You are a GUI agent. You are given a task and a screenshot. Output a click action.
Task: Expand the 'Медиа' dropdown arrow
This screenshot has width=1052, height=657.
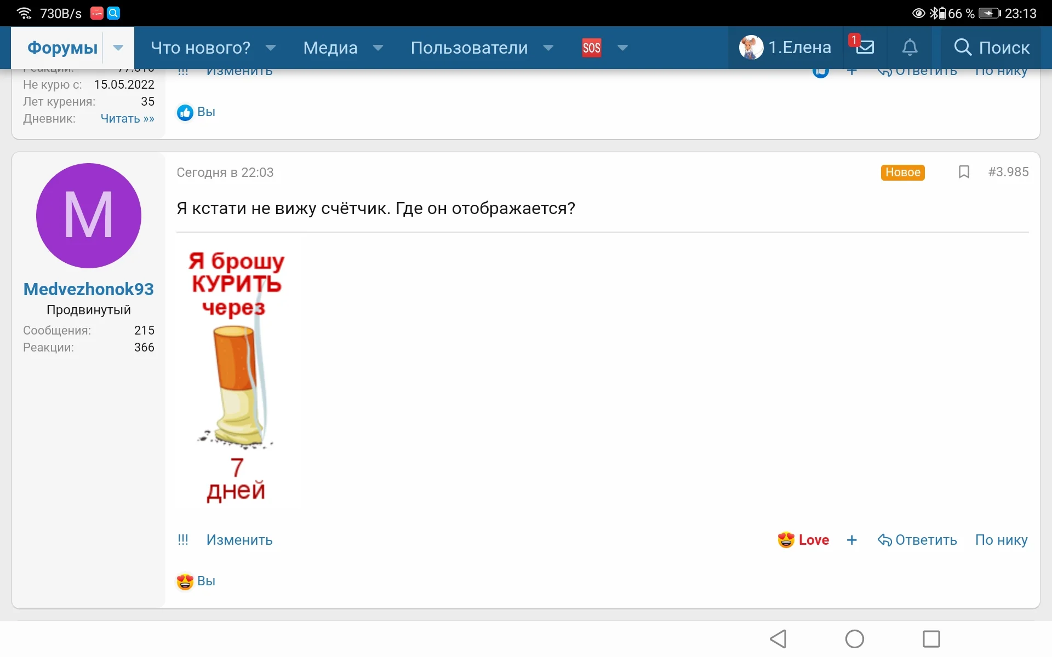click(x=378, y=48)
